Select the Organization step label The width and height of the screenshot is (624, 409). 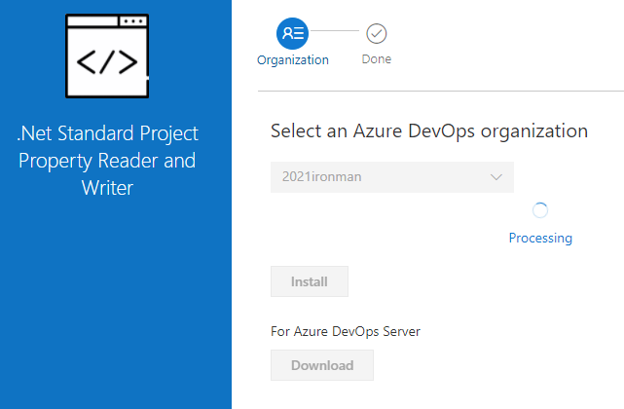tap(293, 59)
